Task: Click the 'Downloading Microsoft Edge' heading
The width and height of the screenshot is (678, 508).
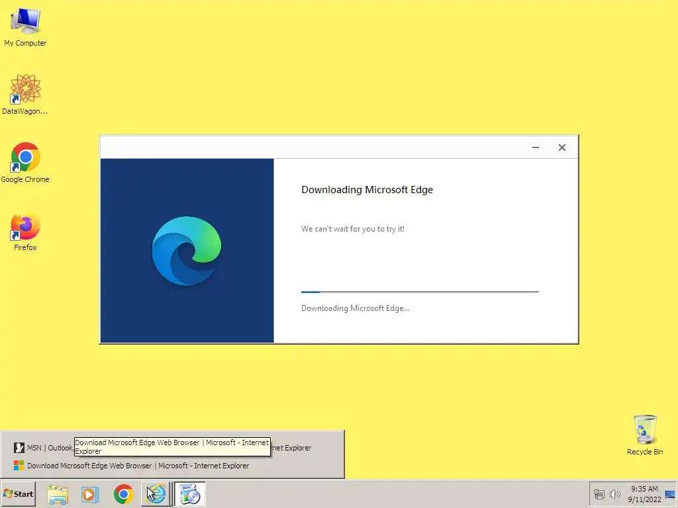Action: click(x=367, y=190)
